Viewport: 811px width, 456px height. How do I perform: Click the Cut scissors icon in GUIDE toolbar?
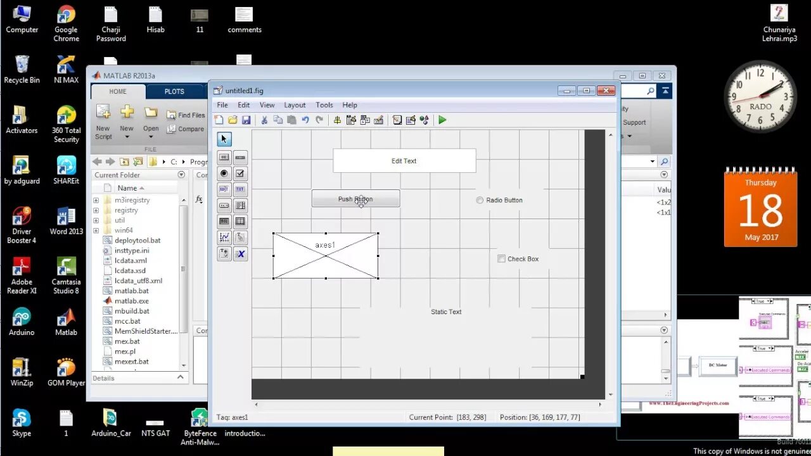point(264,120)
